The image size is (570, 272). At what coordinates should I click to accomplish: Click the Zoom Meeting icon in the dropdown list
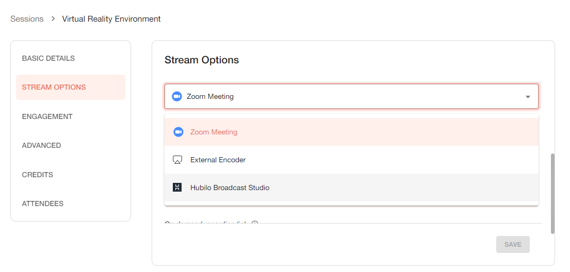click(x=178, y=132)
